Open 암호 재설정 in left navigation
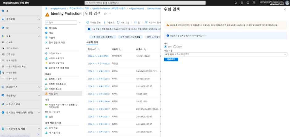The image size is (290, 137). [11, 60]
